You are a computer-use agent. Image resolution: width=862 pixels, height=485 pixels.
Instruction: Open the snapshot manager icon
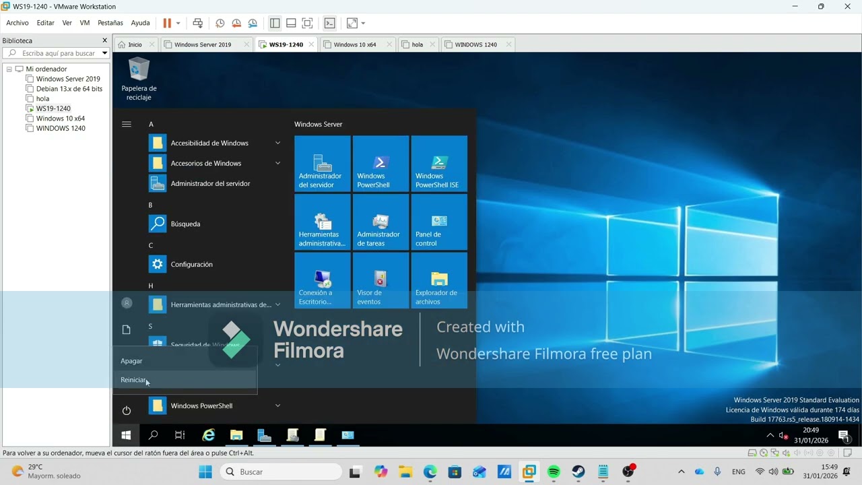(253, 23)
